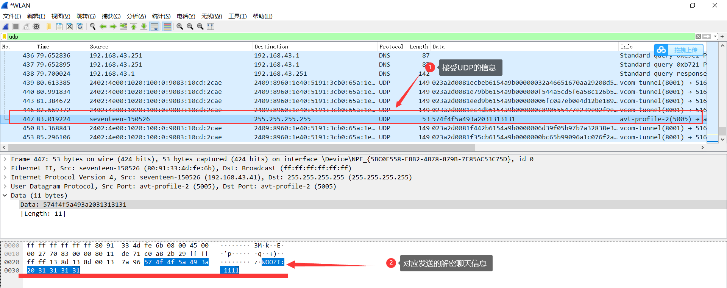Image resolution: width=727 pixels, height=288 pixels.
Task: Sort by the Time column header
Action: pos(61,47)
